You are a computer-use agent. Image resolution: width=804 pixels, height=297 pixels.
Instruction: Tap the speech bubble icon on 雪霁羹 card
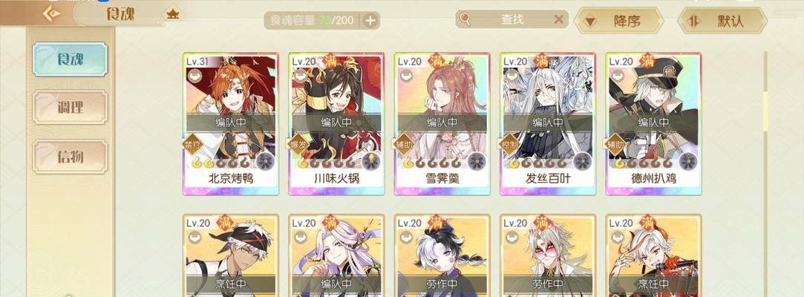407,76
